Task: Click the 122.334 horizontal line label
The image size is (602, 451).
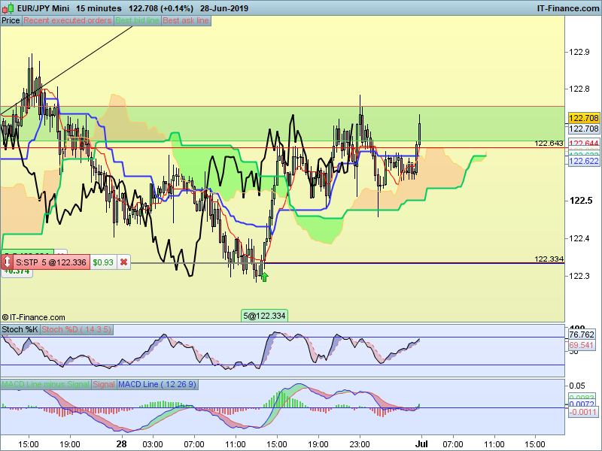Action: point(549,259)
